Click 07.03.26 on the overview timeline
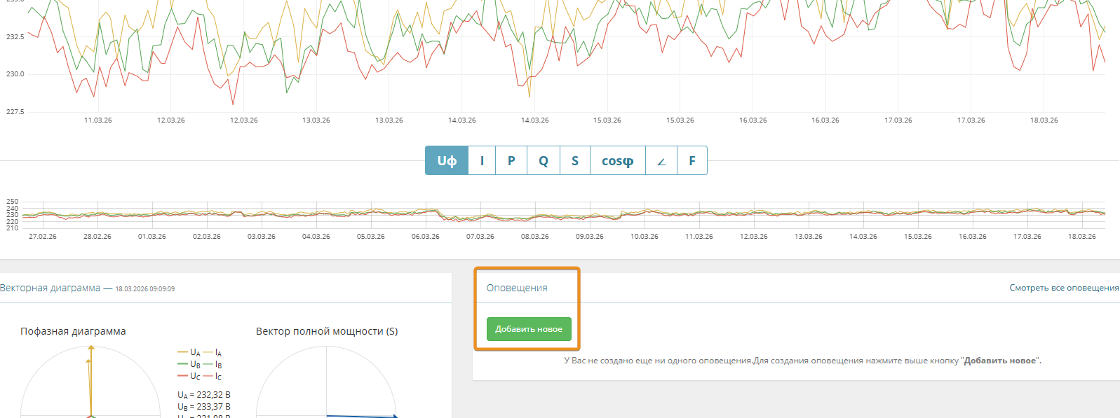The height and width of the screenshot is (418, 1120). click(x=480, y=237)
